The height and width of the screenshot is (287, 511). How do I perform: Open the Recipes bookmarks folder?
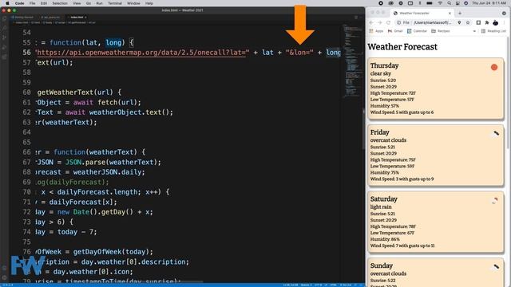coord(441,31)
